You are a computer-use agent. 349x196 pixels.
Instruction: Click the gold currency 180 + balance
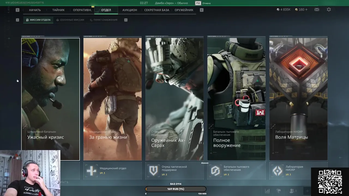tap(301, 10)
